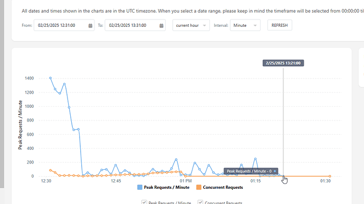Image resolution: width=364 pixels, height=204 pixels.
Task: Select the blue peak point near 01:15
Action: pos(255,159)
